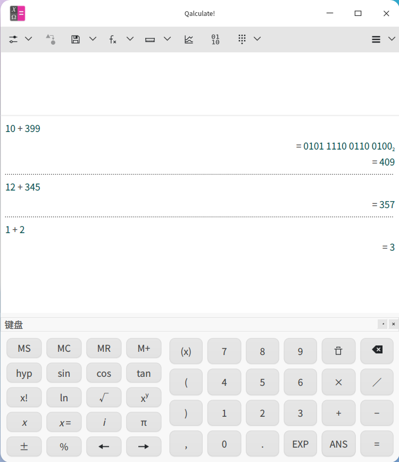Click the digit 5 key
The height and width of the screenshot is (462, 399).
tap(262, 382)
